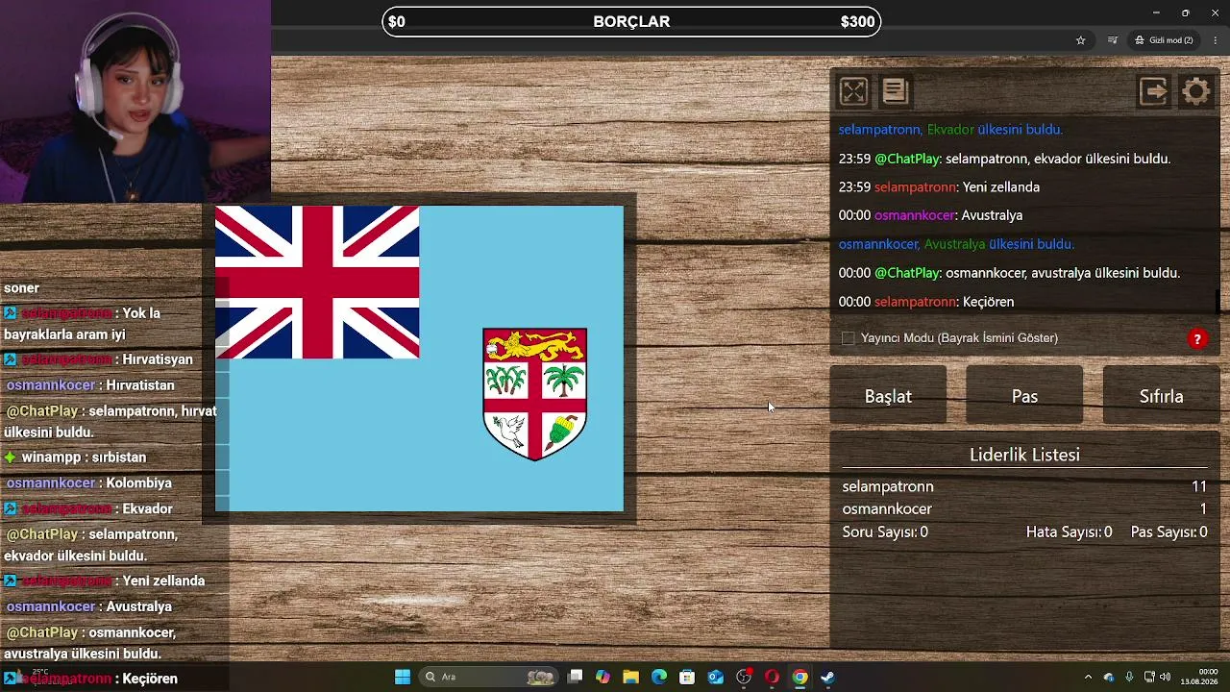Open the taskbar app with the red notification dot
The image size is (1230, 692).
tap(744, 678)
